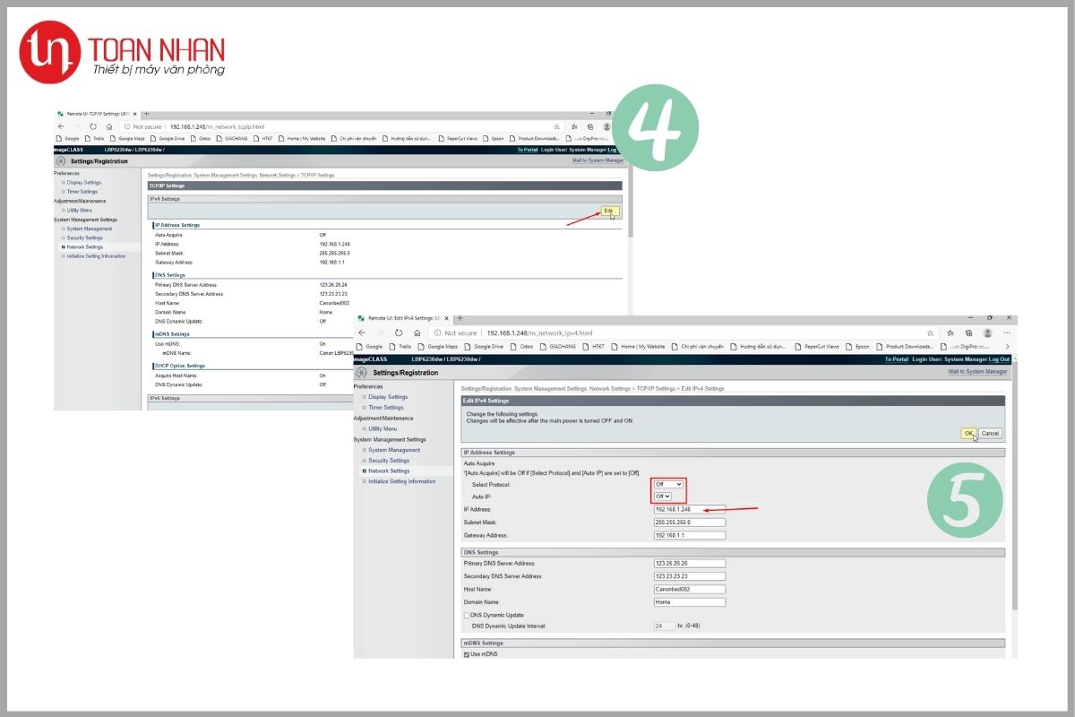Open Collections icon in front browser toolbar

point(968,333)
